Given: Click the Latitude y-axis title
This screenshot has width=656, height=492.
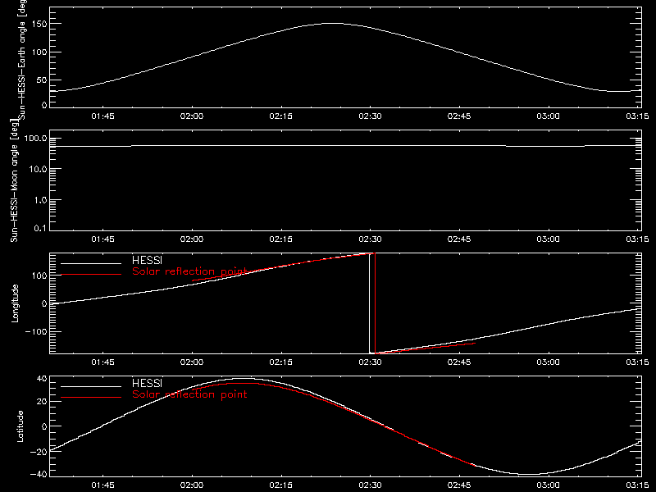Looking at the screenshot, I should [x=20, y=426].
